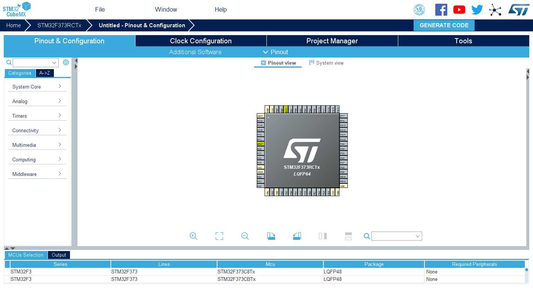Viewport: 533px width, 288px height.
Task: Rotate the chip counter-clockwise
Action: (297, 236)
